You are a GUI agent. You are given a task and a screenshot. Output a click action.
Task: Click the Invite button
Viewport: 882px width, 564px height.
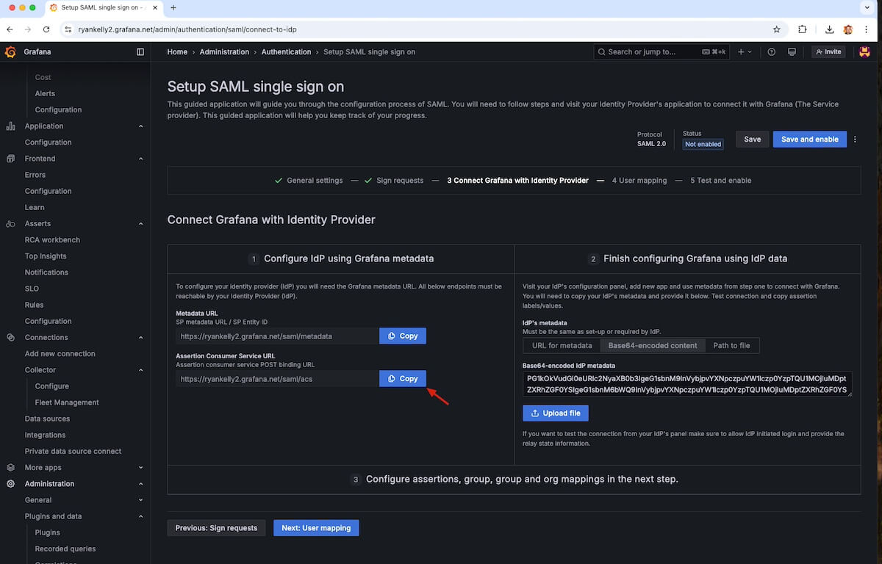(x=828, y=52)
